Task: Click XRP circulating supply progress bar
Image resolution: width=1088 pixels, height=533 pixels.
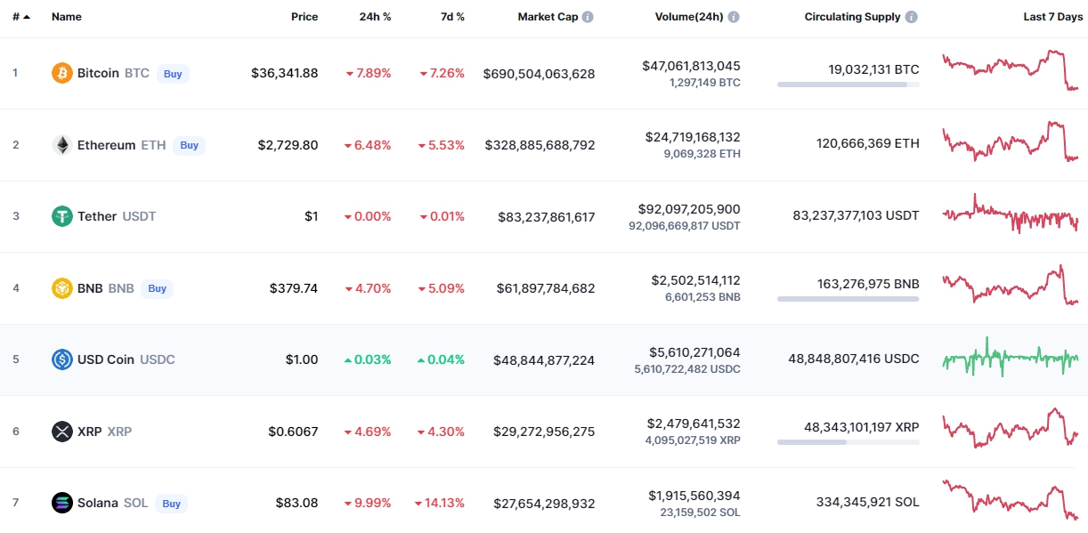Action: [x=848, y=442]
